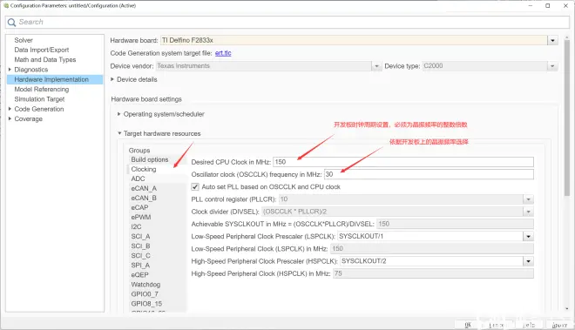Expand the Diagnostics tree node
The image size is (575, 330).
coord(10,70)
